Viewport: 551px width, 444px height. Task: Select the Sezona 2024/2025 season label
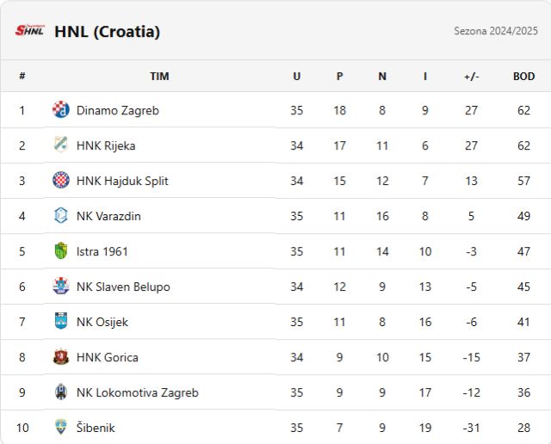click(x=496, y=31)
